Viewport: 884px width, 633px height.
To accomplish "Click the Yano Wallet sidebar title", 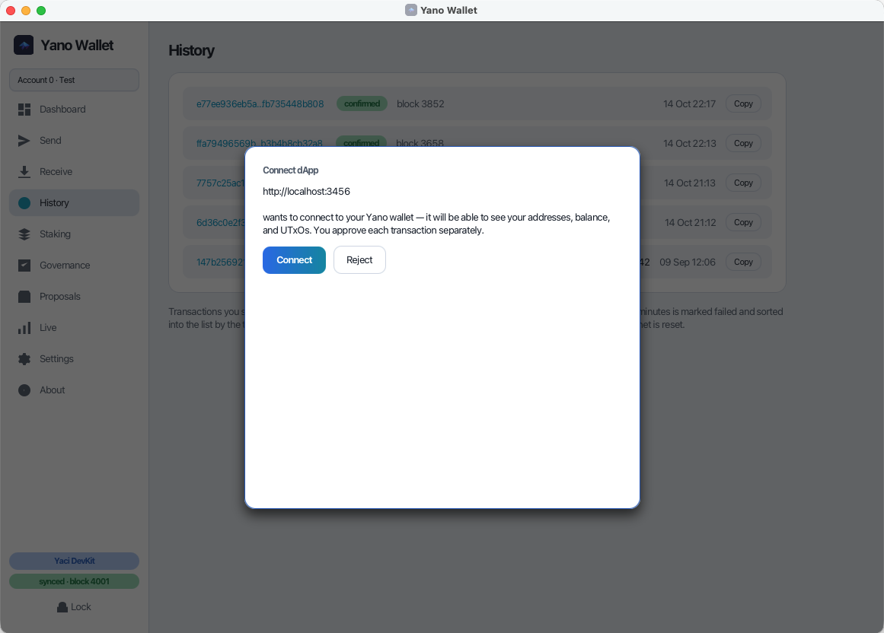I will click(77, 46).
